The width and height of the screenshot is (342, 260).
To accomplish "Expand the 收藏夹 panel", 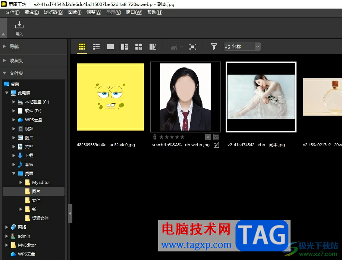I will point(4,60).
